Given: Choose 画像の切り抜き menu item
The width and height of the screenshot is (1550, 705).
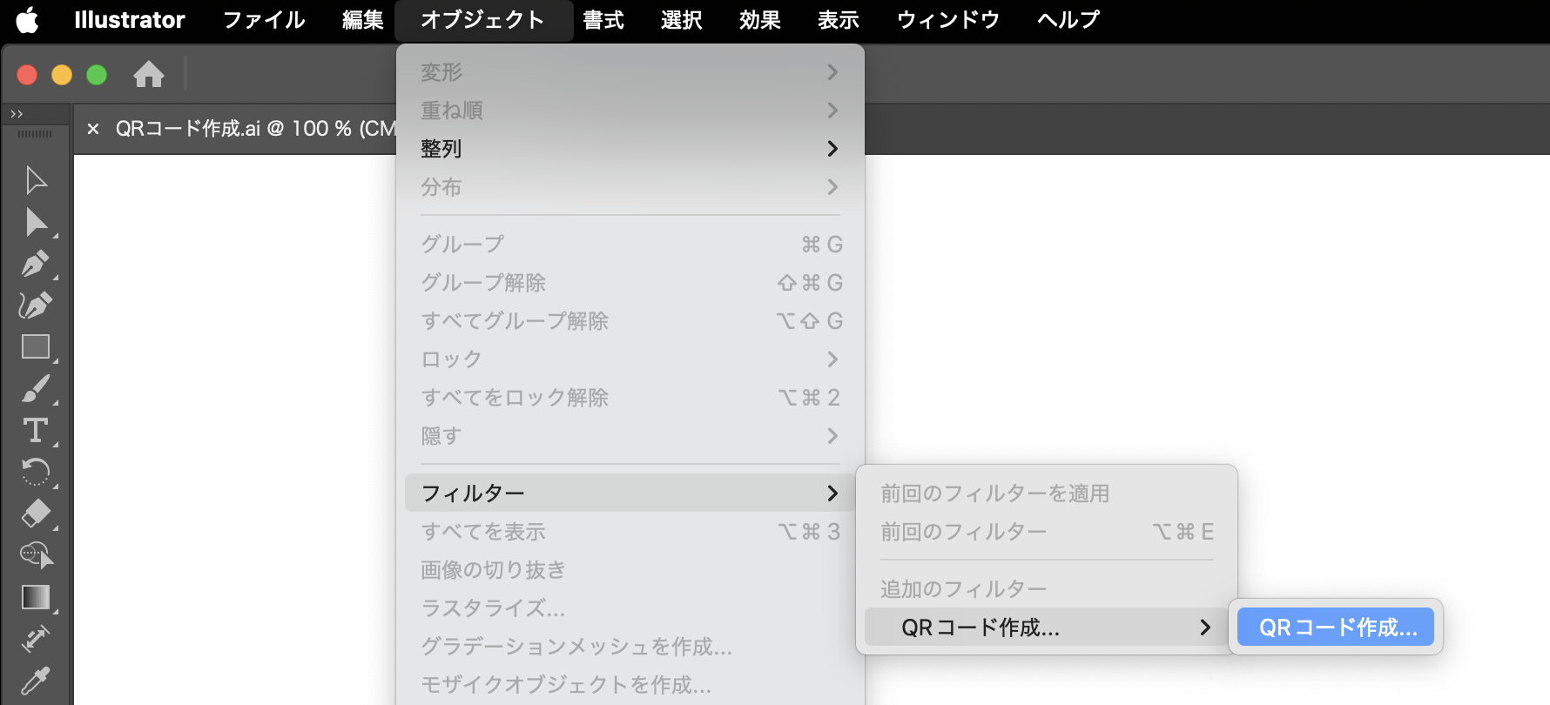Looking at the screenshot, I should 630,570.
